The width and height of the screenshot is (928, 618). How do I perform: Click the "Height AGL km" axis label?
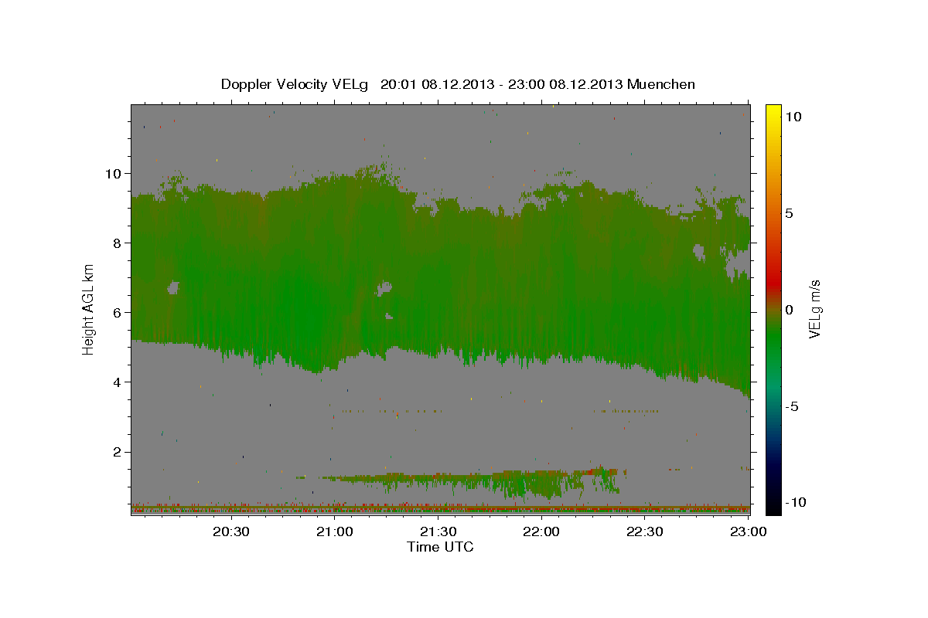click(x=88, y=309)
